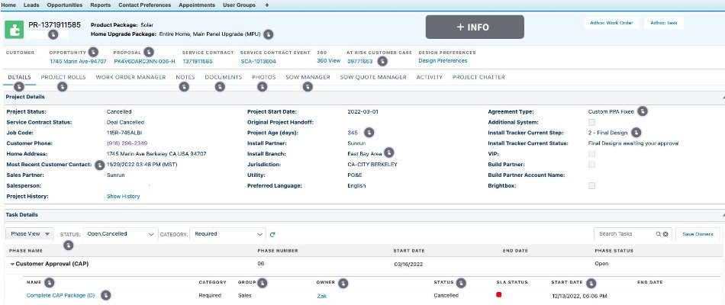Open owner Zak link
Viewport: 725px width, 305px height.
(x=322, y=296)
